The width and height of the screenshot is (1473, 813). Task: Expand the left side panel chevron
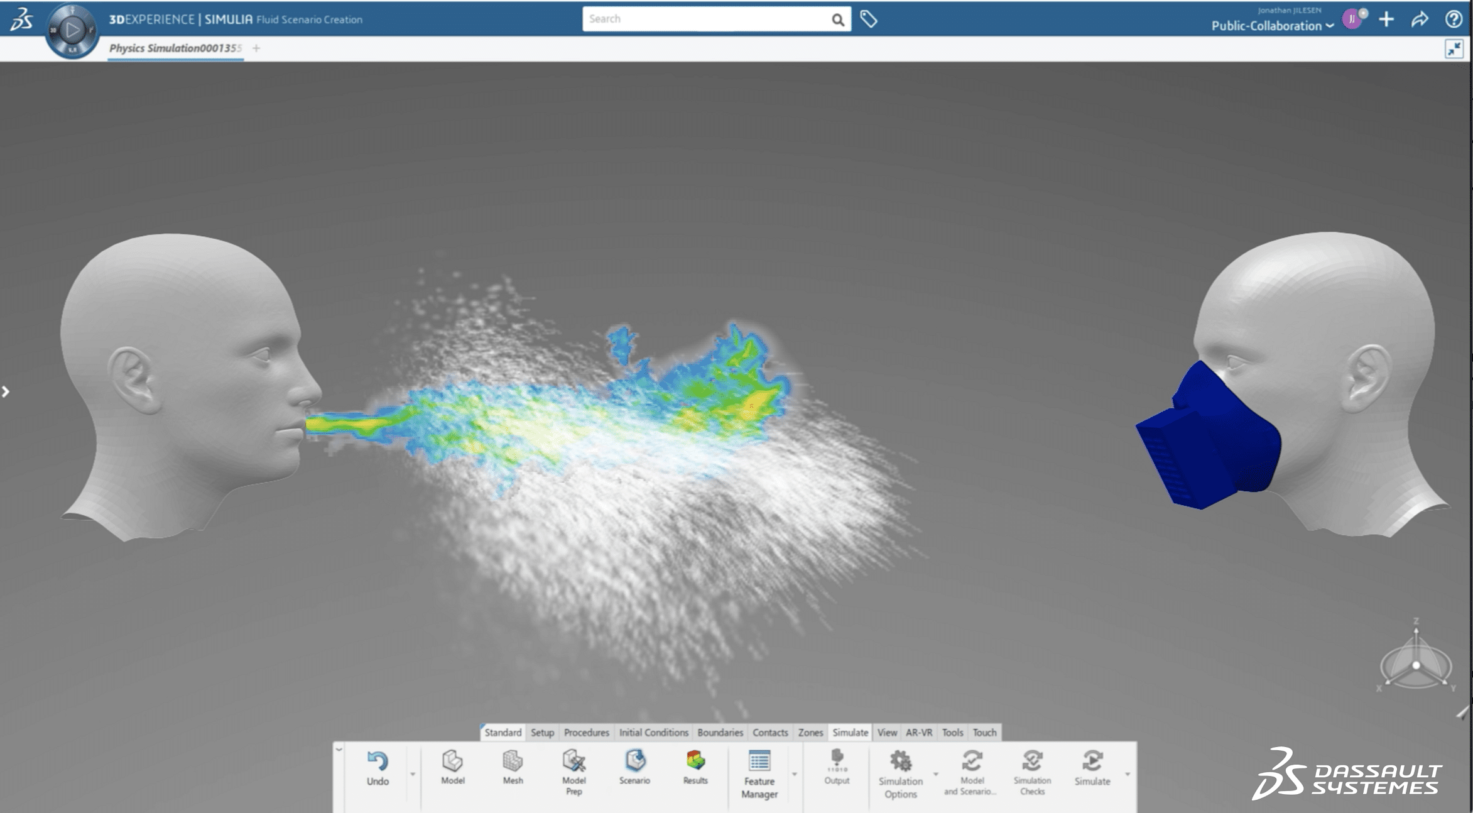6,391
